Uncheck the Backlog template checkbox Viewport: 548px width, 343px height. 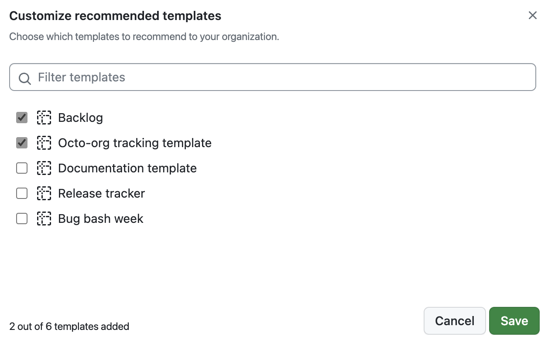coord(21,118)
